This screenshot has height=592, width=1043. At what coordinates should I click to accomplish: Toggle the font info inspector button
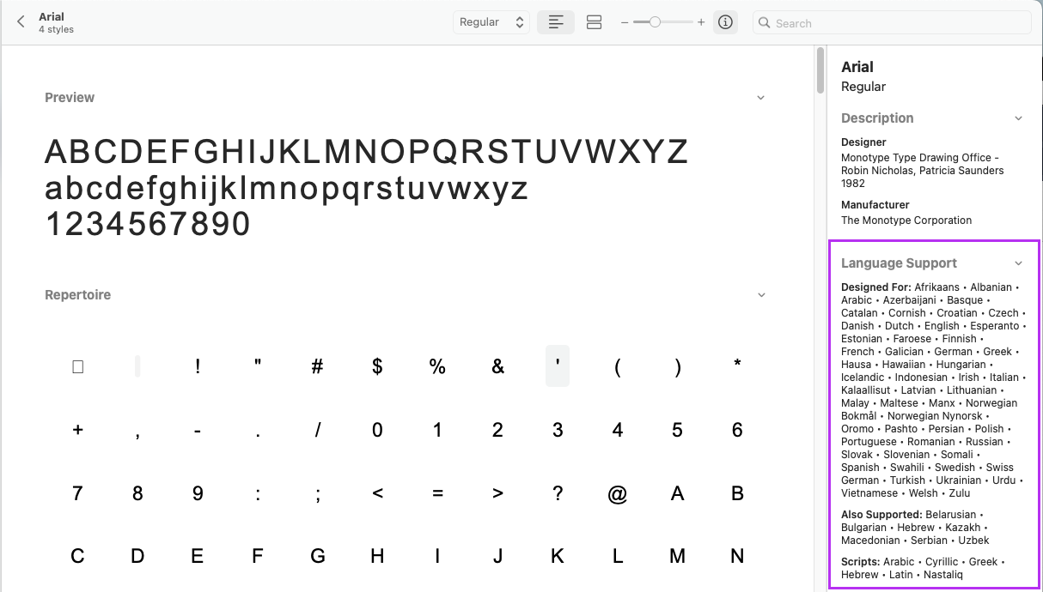pyautogui.click(x=725, y=22)
